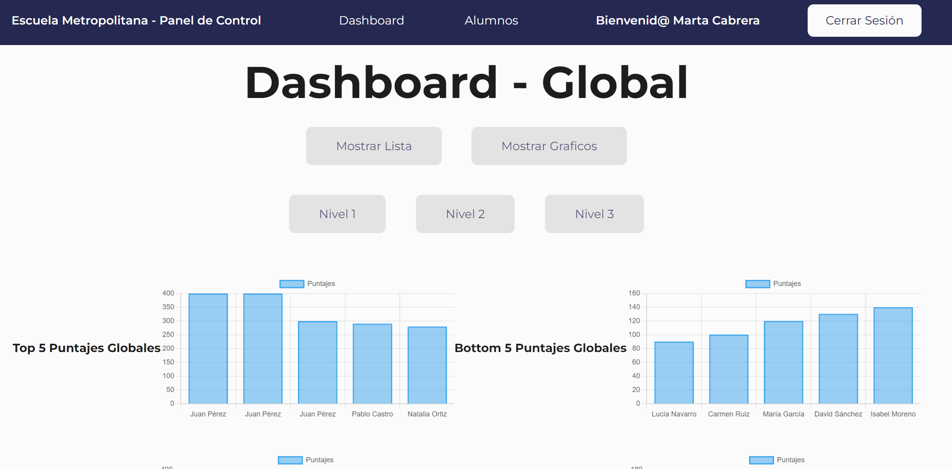This screenshot has height=469, width=952.
Task: Click the Lucía Navarro axis label
Action: click(x=674, y=414)
